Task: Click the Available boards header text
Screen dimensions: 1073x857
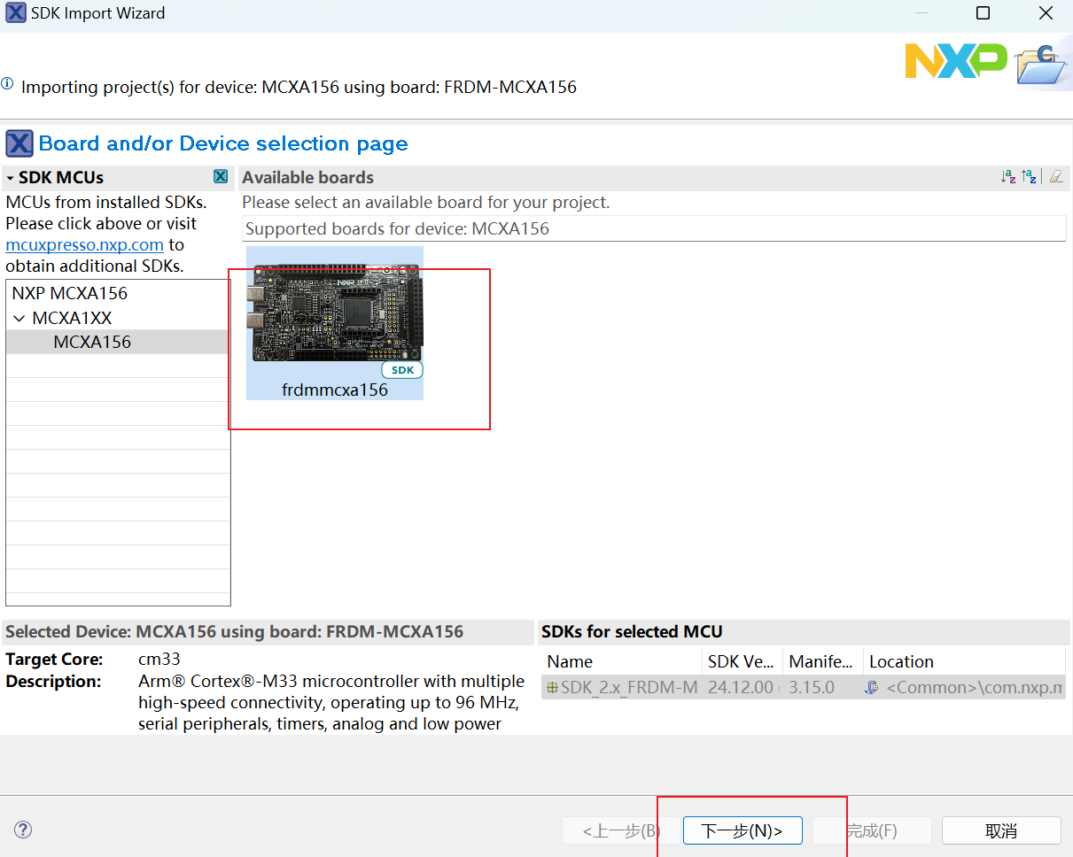Action: click(x=308, y=177)
